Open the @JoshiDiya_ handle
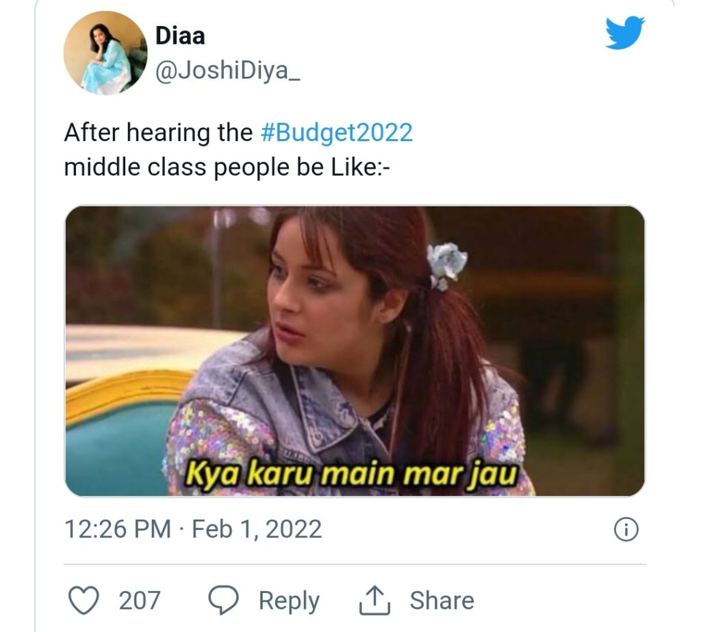Image resolution: width=701 pixels, height=632 pixels. point(227,71)
